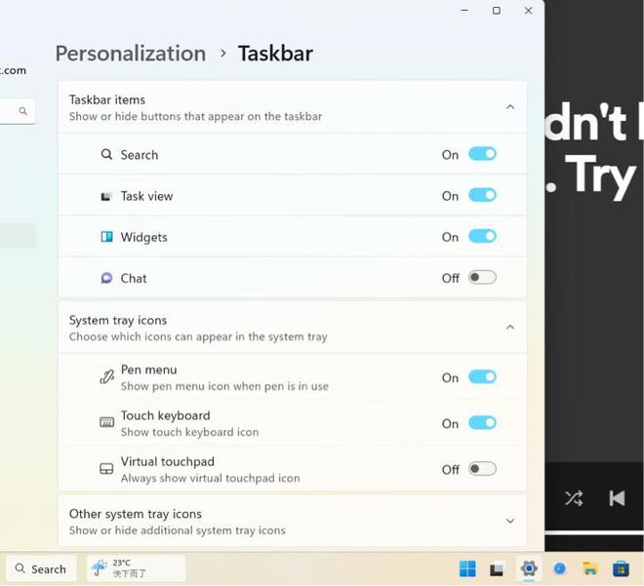Enable the Virtual touchpad toggle

tap(482, 469)
